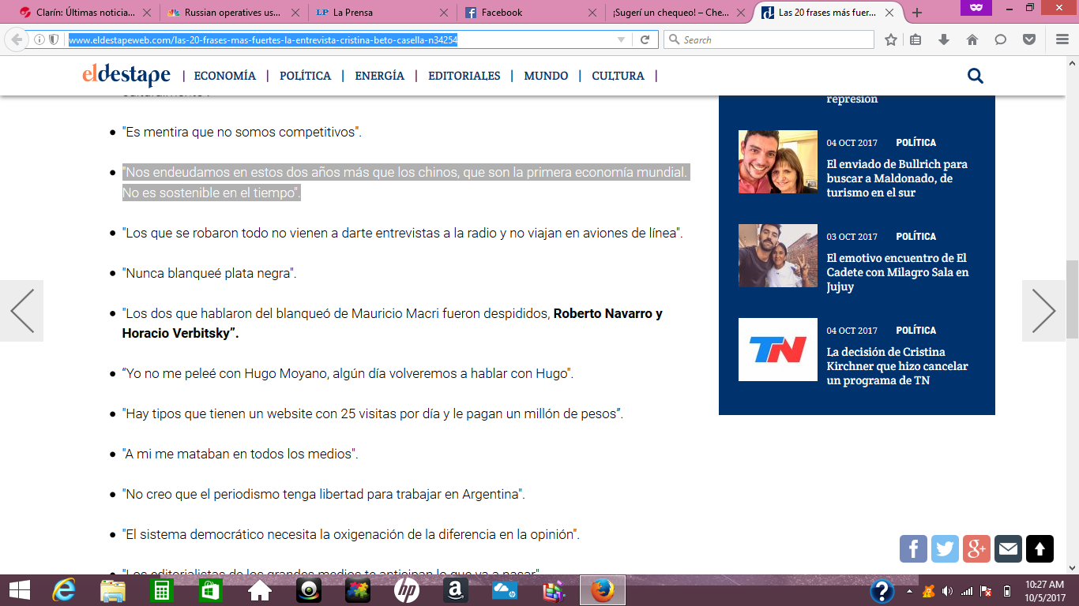Open the bookmarks list icon in toolbar

click(x=915, y=39)
